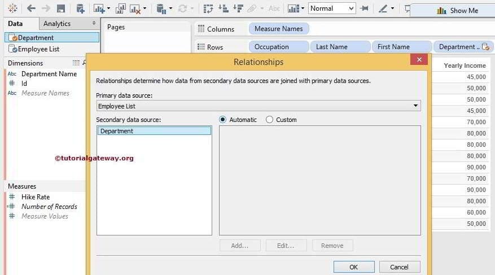Screen dimensions: 495x275
Task: Add a new data source via the toolbar icon
Action: point(80,8)
